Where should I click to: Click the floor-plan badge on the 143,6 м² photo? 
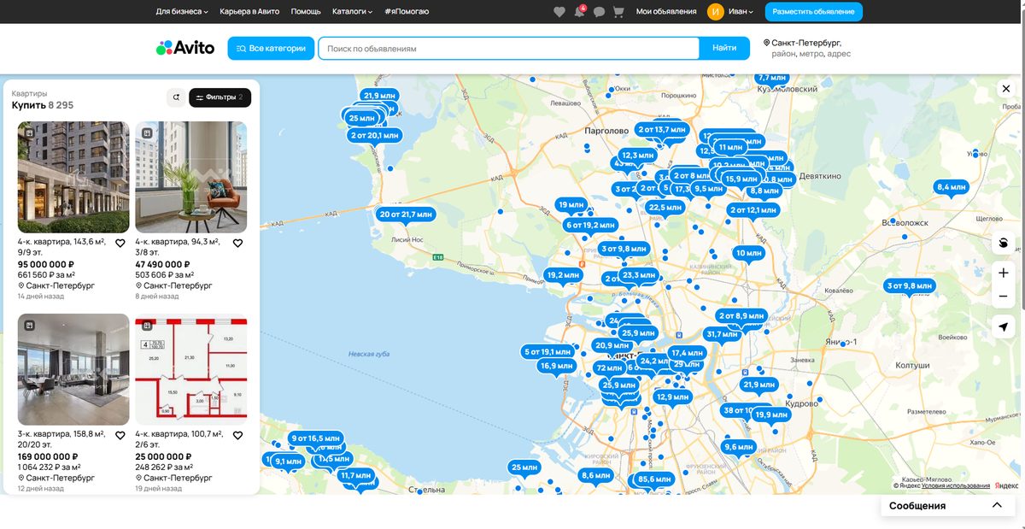(x=29, y=133)
